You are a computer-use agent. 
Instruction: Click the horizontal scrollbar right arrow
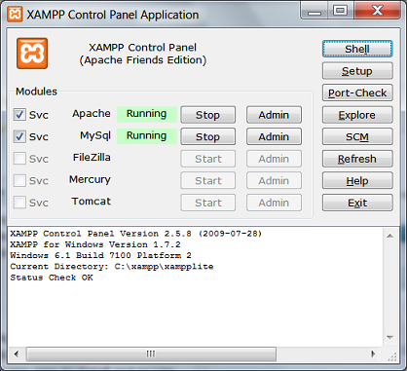coord(373,353)
